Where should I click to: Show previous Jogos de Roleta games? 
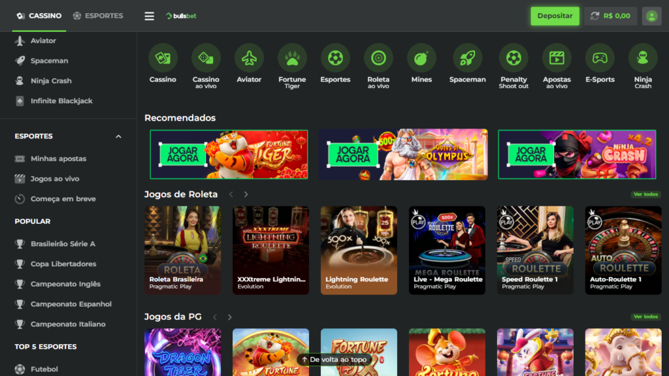[x=231, y=195]
